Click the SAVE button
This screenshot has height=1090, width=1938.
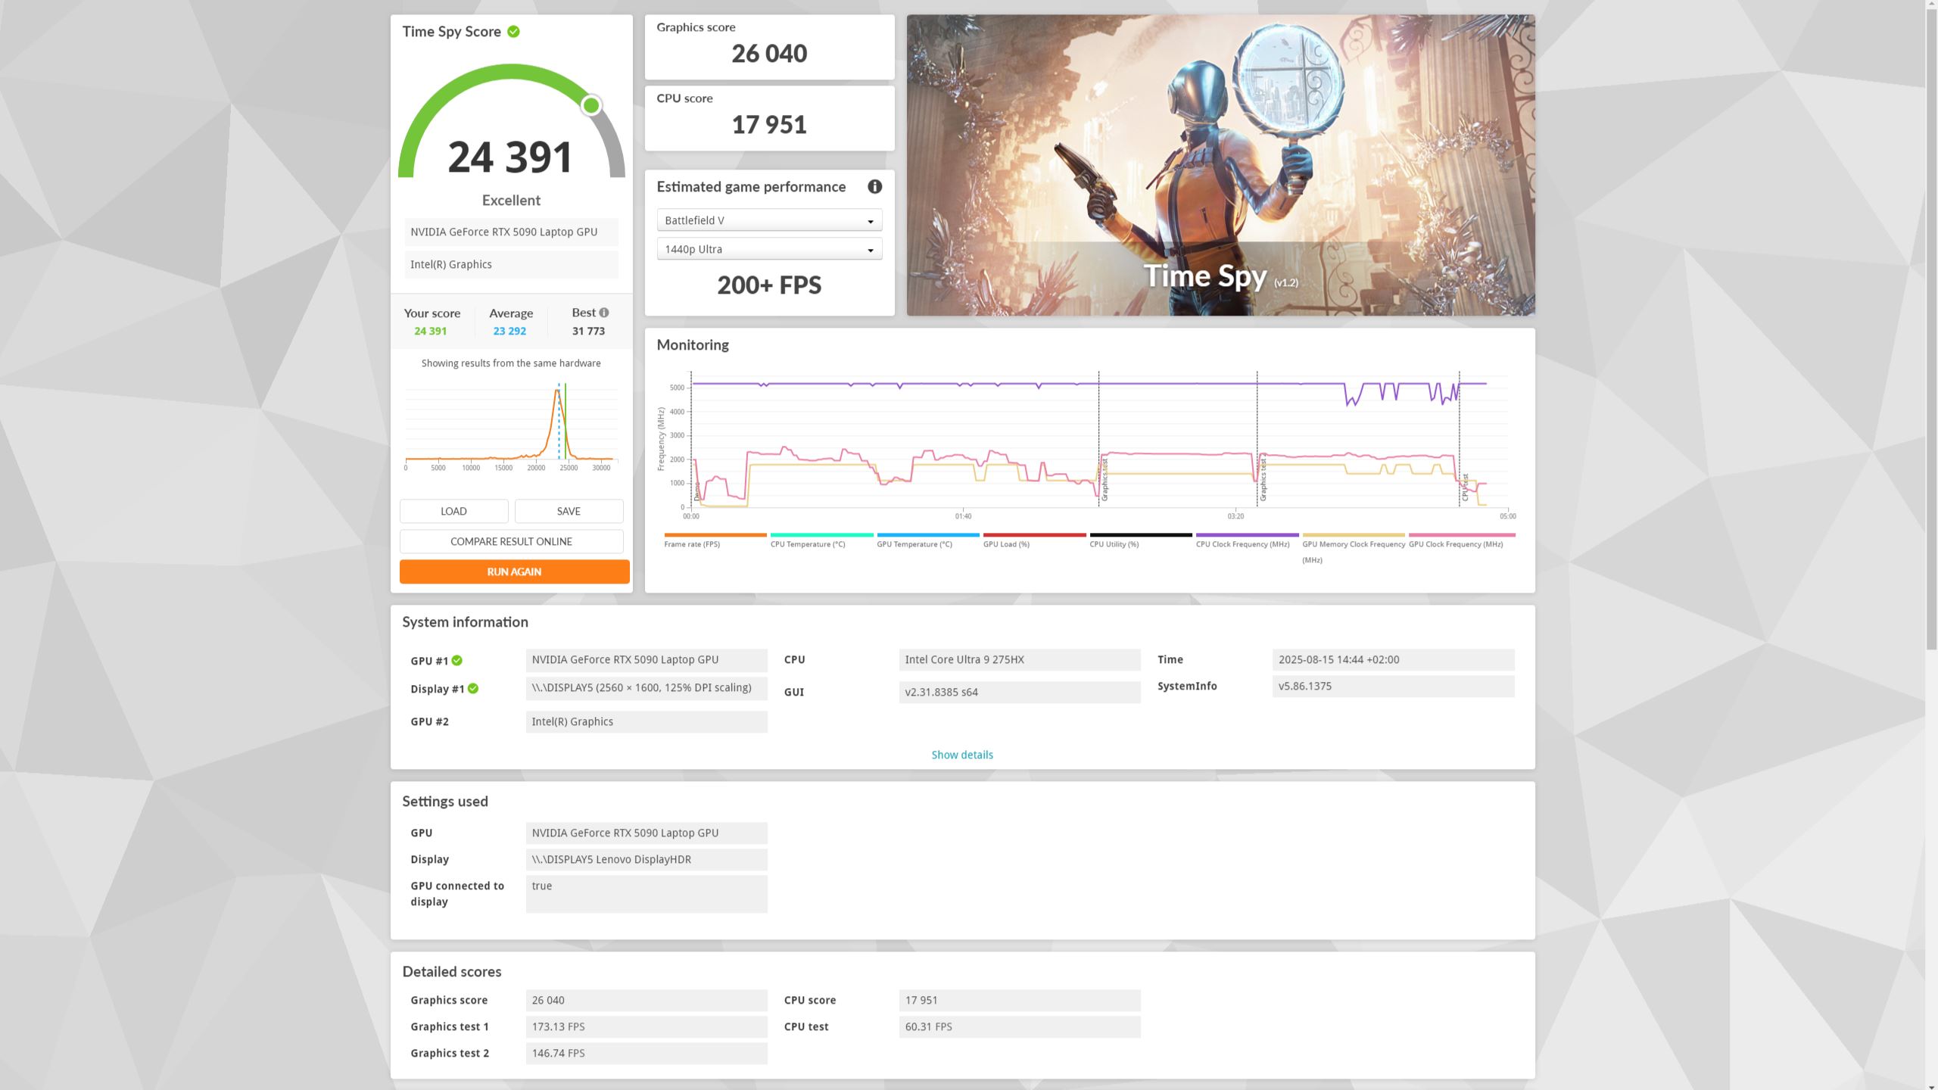coord(569,511)
